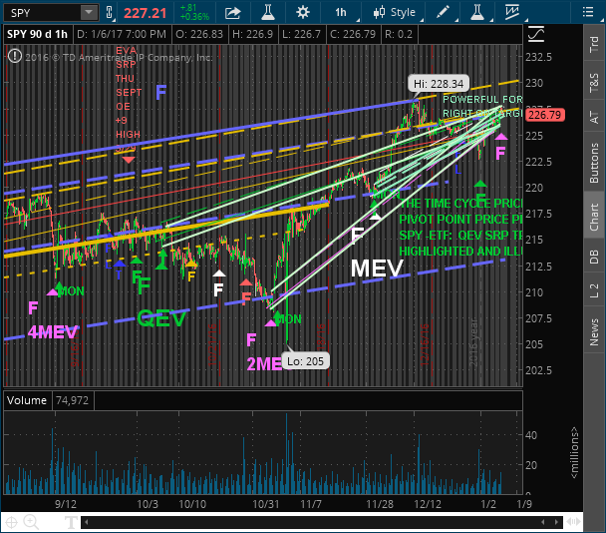This screenshot has width=606, height=533.
Task: Click the 12/12 date on time axis
Action: (427, 504)
